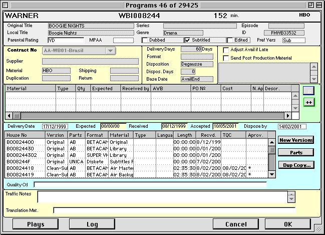Image resolution: width=325 pixels, height=235 pixels.
Task: Click the material table scroll left arrow
Action: (x=9, y=116)
